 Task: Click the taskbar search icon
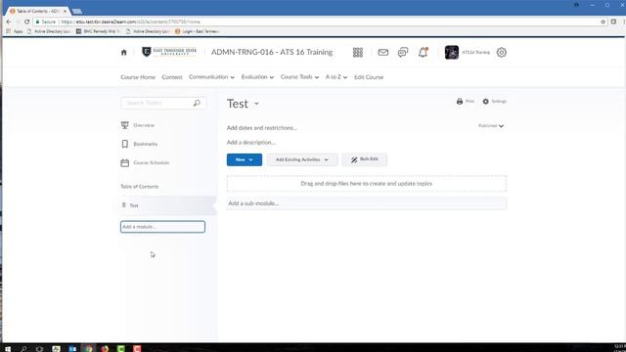(23, 348)
